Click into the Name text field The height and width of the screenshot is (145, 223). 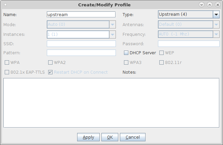pos(81,15)
